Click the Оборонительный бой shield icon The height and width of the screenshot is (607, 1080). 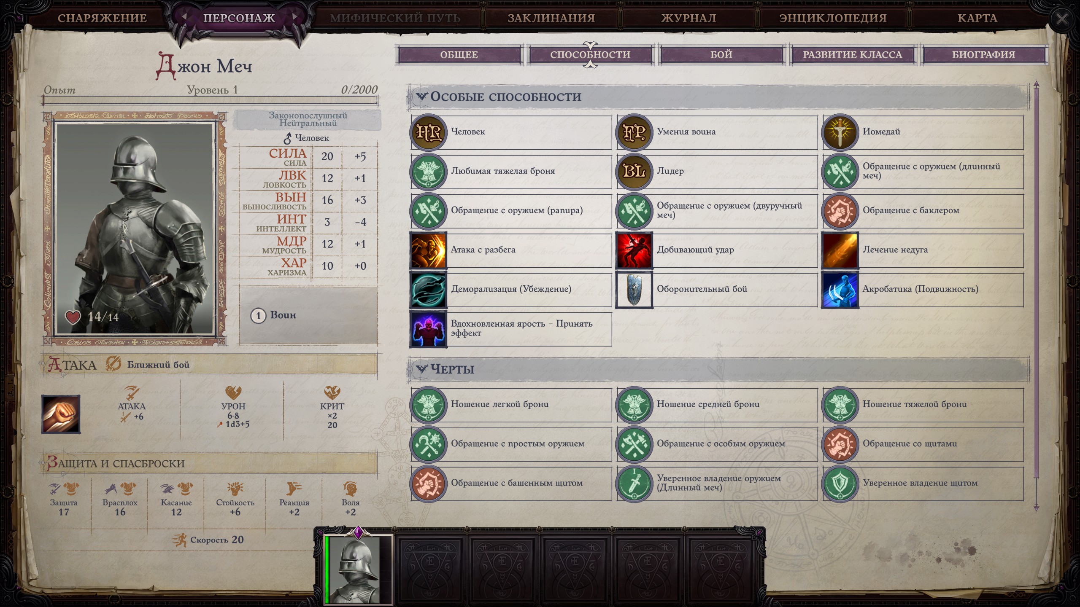[x=634, y=290]
